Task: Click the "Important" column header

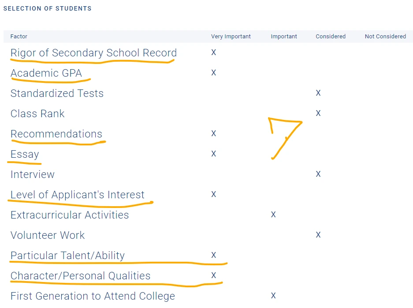Action: tap(284, 37)
